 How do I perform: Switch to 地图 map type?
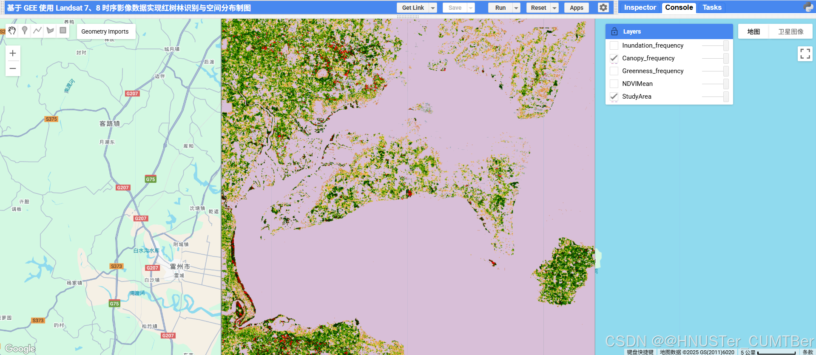point(753,31)
